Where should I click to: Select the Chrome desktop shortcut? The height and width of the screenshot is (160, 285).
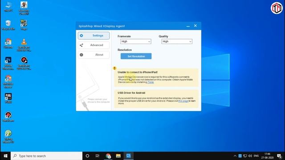coord(8,44)
